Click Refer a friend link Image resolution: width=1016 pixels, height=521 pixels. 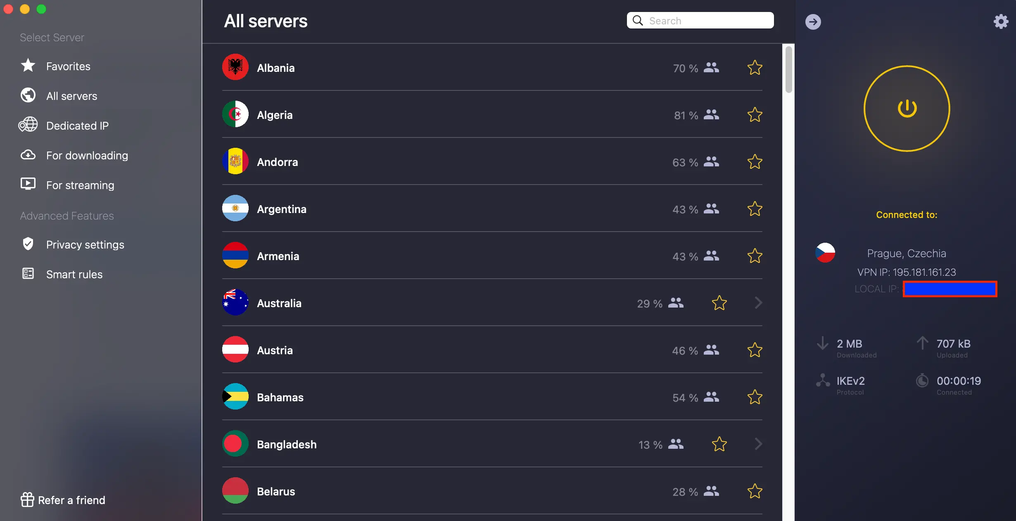tap(62, 500)
